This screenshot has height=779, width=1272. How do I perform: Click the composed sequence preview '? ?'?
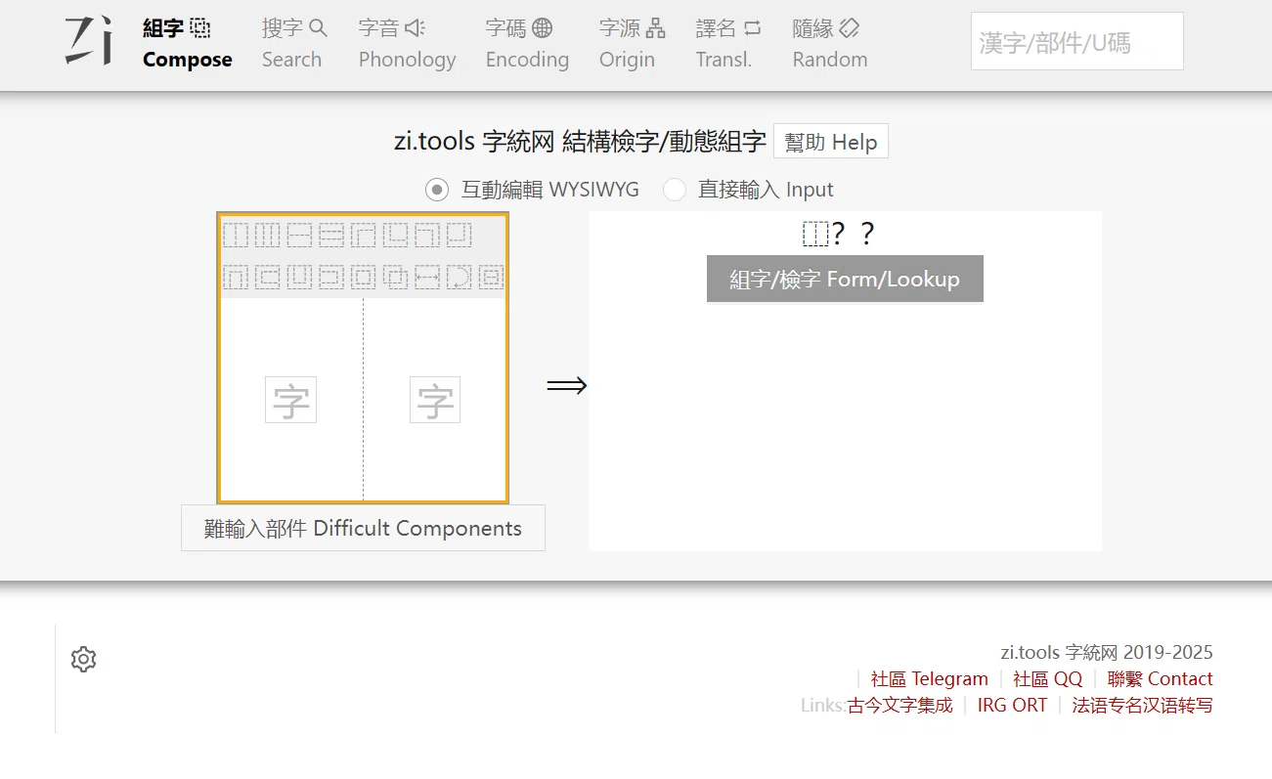point(839,234)
